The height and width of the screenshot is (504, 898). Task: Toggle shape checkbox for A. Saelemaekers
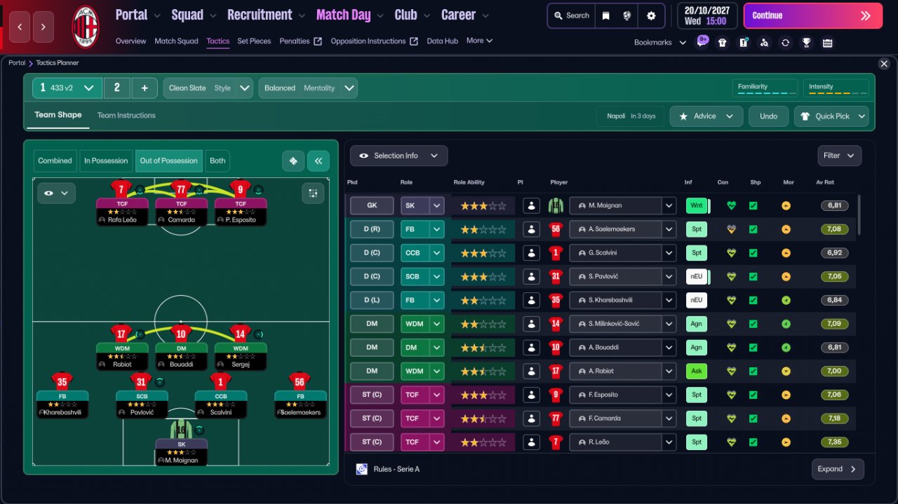coord(753,229)
